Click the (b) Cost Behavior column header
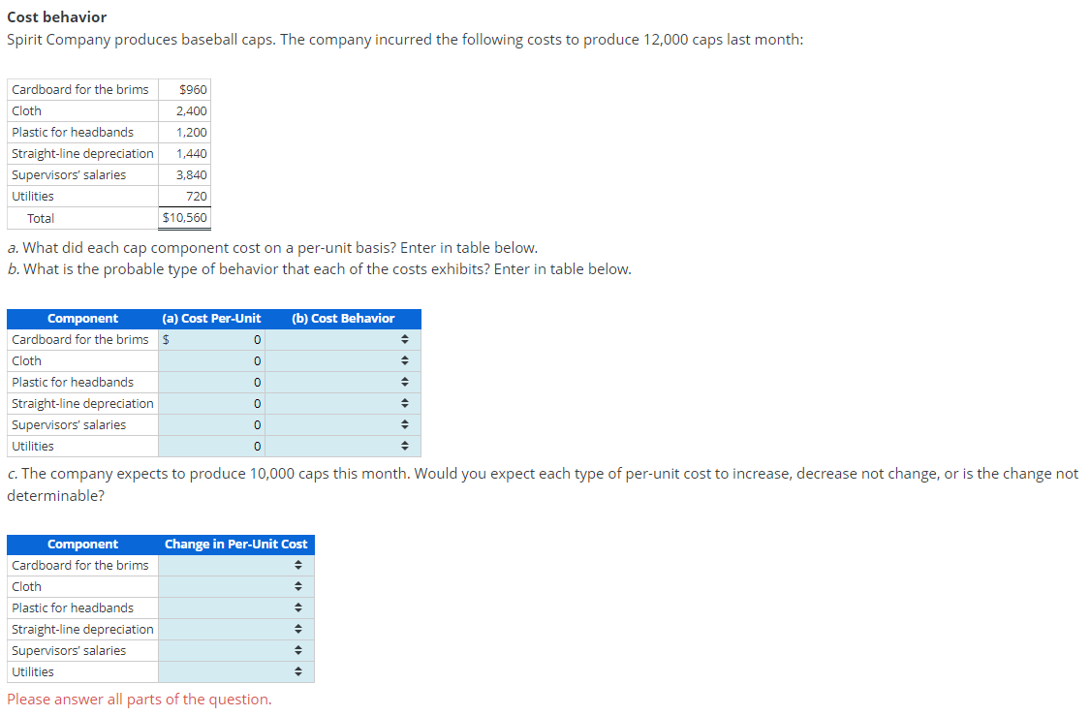1091x716 pixels. 343,319
